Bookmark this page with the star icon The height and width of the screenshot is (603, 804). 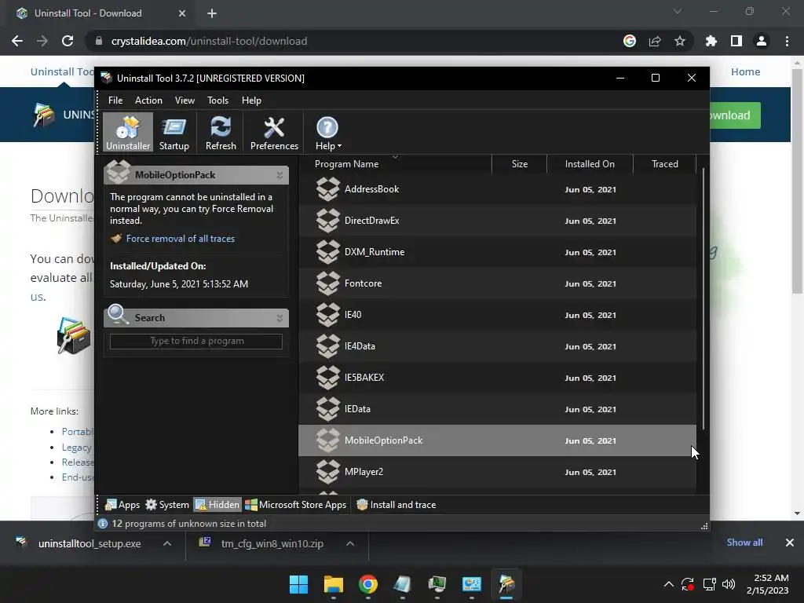(680, 41)
